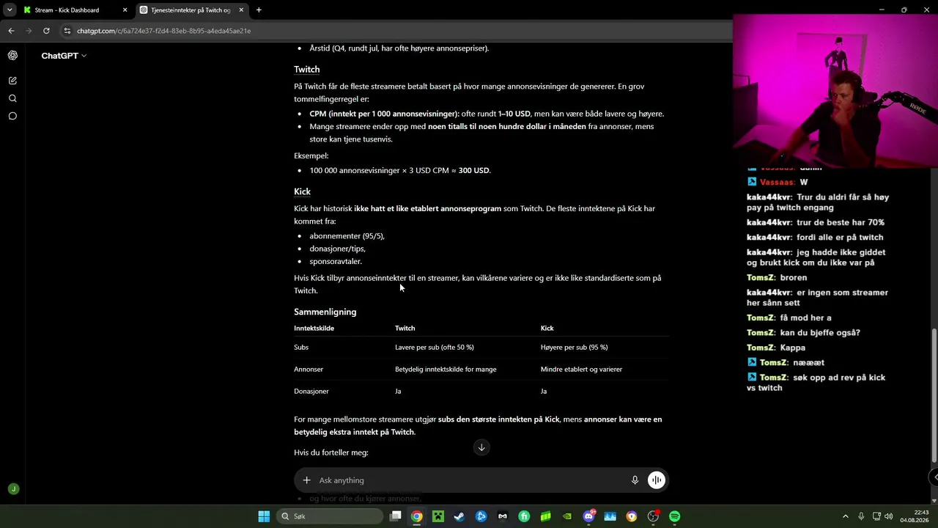Click the microphone icon in the system tray
The height and width of the screenshot is (528, 938).
(x=861, y=516)
